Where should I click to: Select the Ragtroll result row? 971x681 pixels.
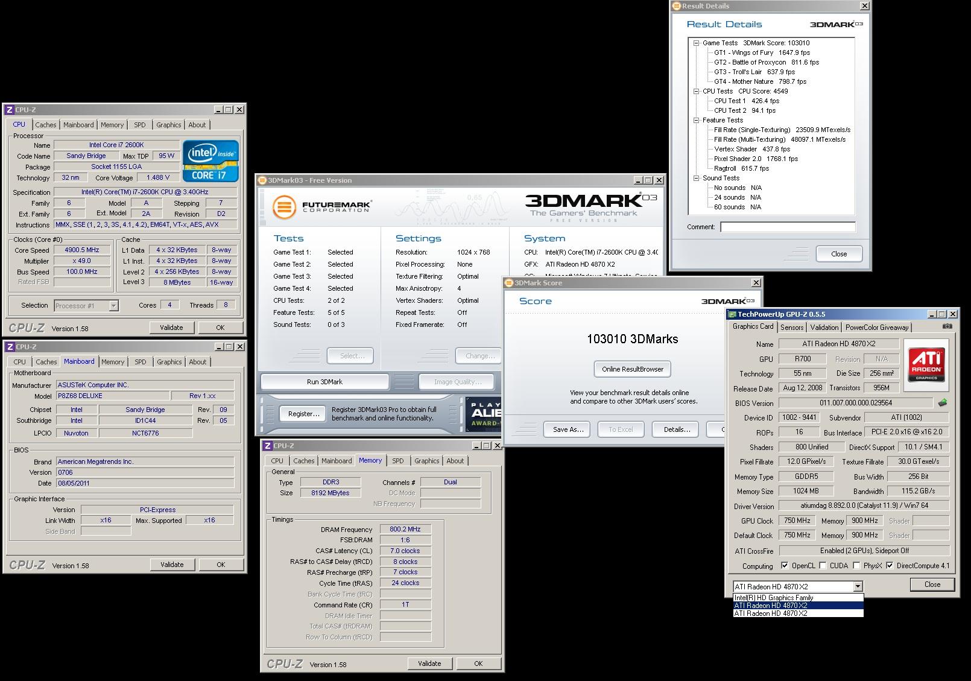[x=741, y=168]
